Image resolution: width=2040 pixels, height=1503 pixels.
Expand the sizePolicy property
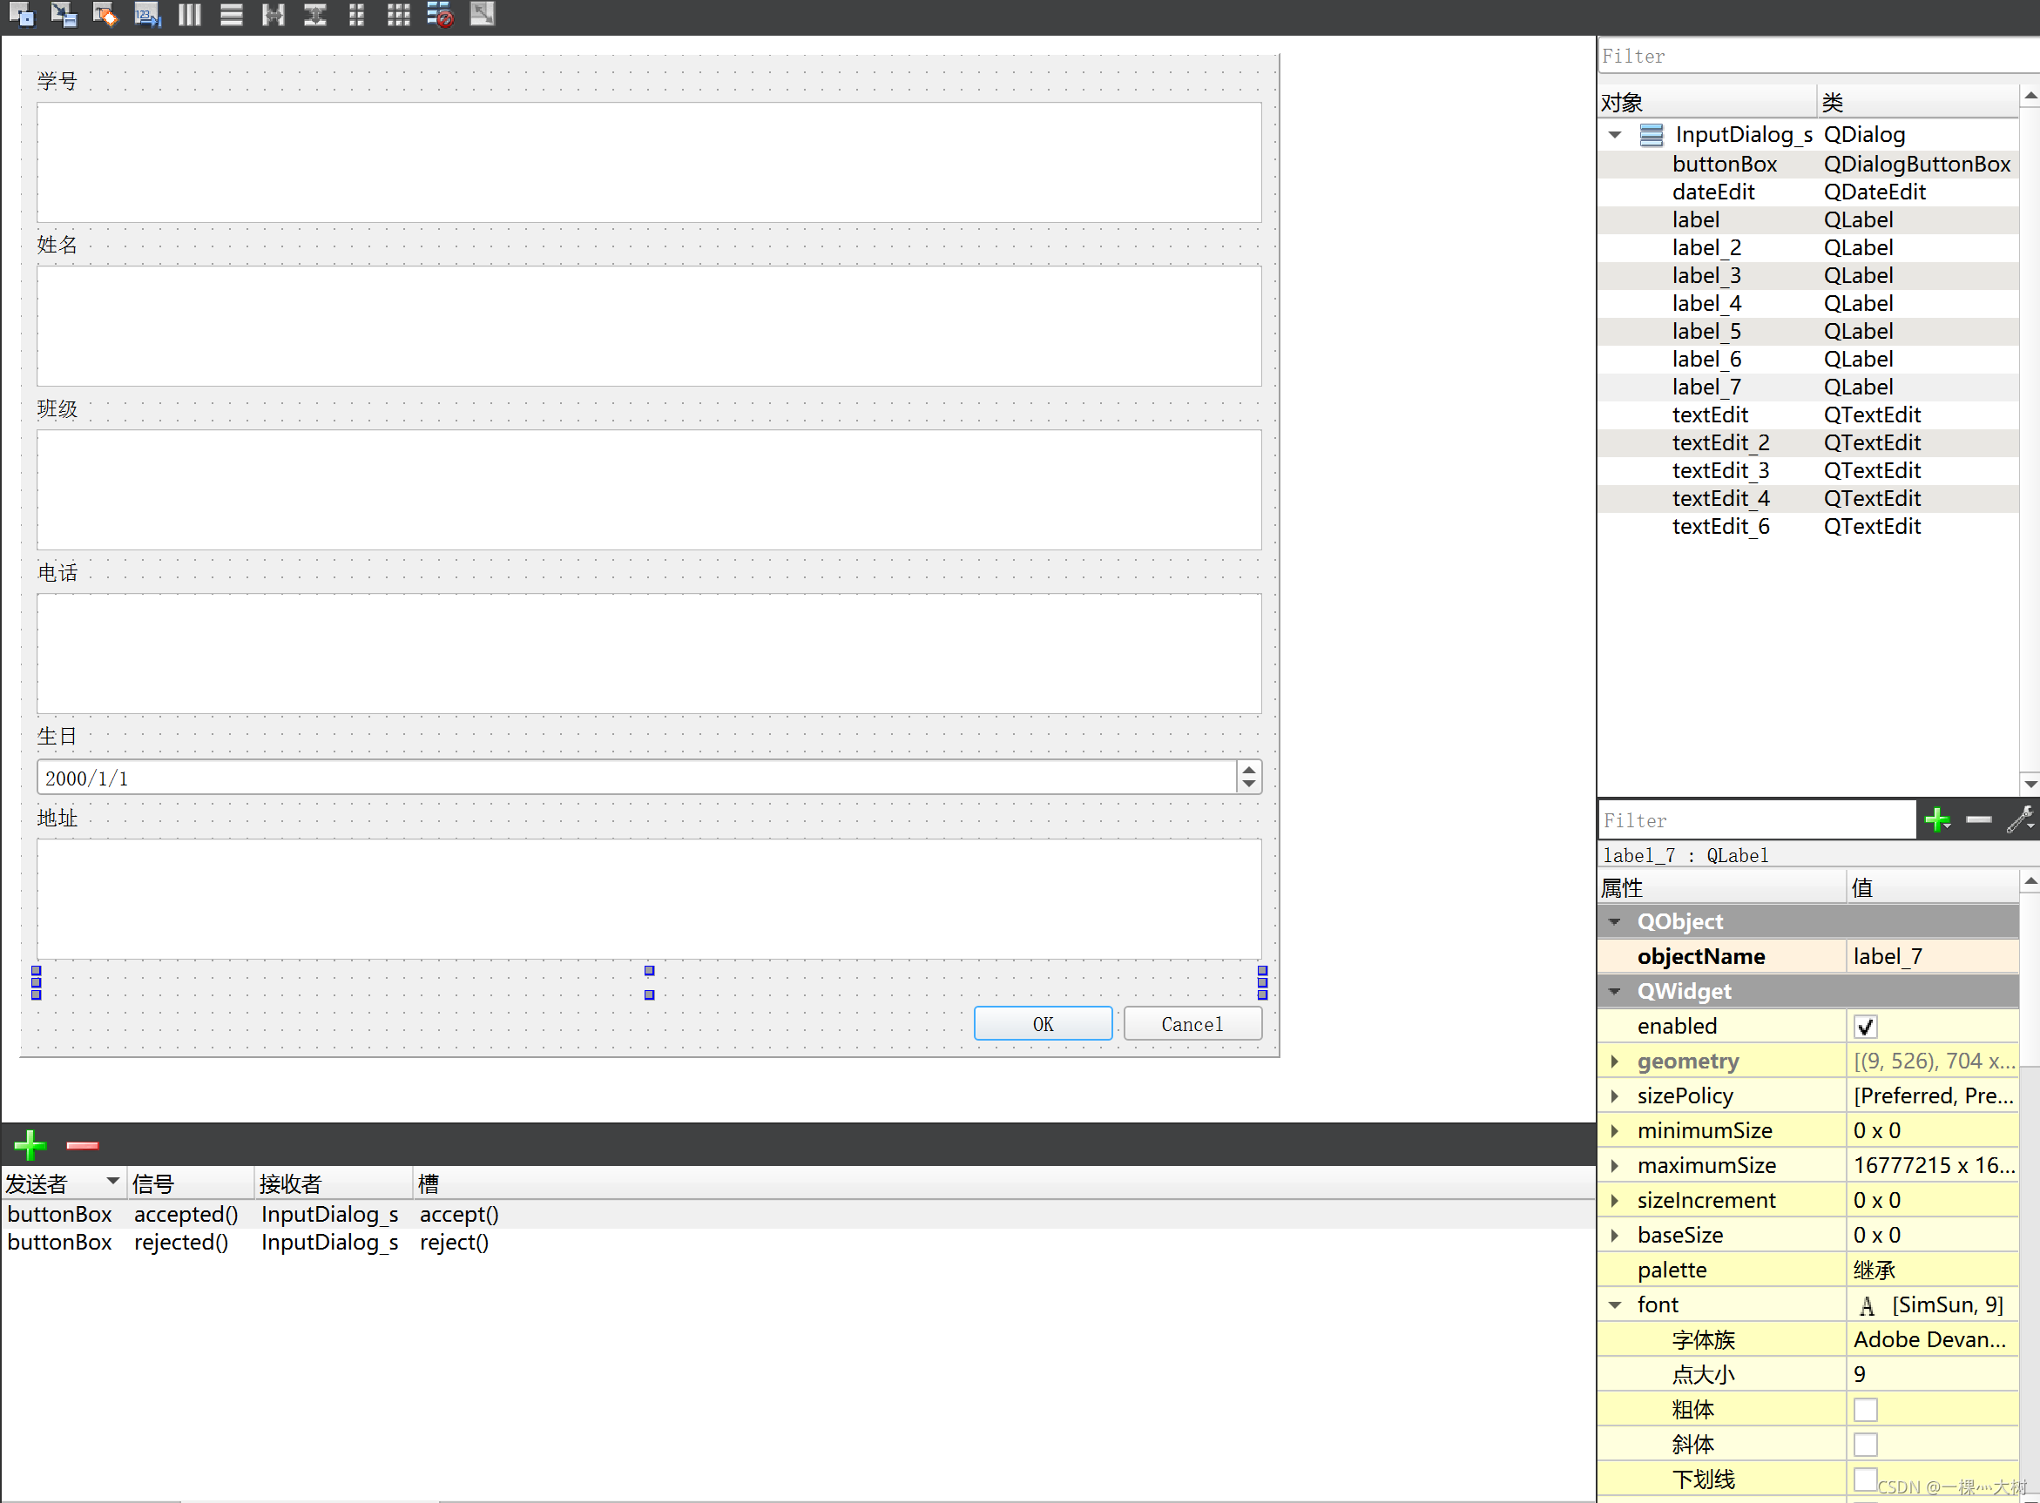click(1614, 1095)
